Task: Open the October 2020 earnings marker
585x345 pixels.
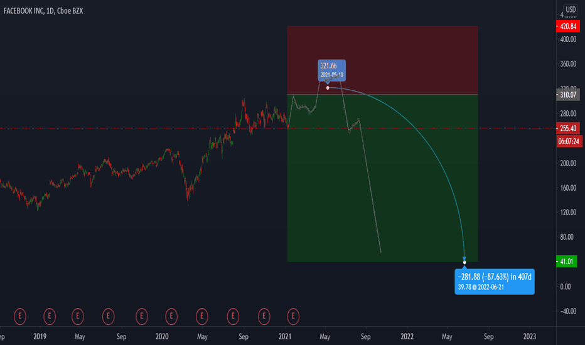Action: tap(264, 316)
